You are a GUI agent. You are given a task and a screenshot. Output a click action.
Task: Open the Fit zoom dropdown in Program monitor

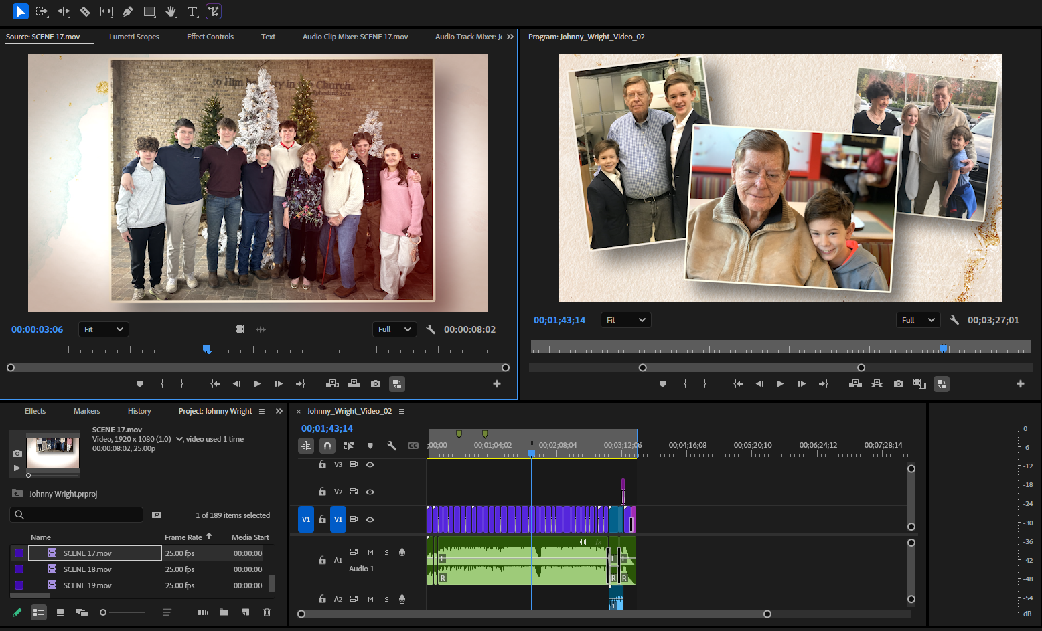coord(625,320)
